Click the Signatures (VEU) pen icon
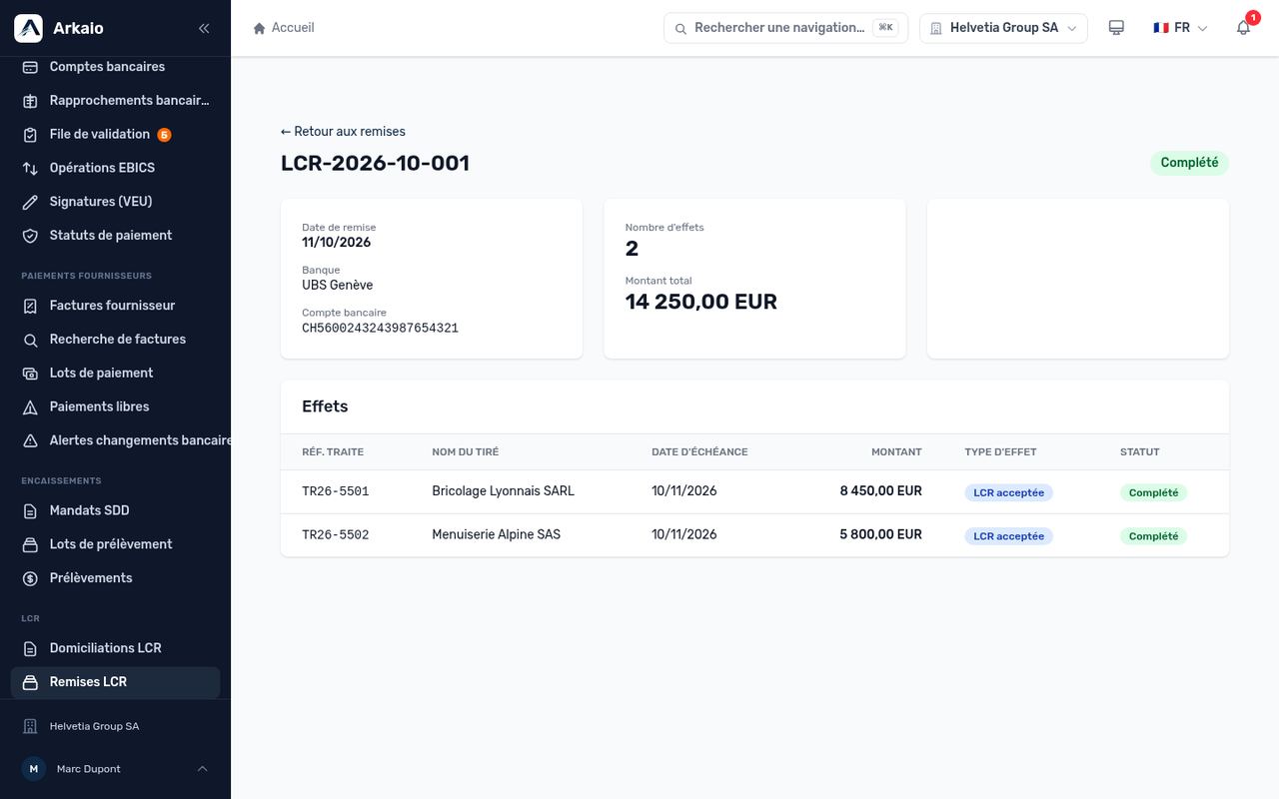 point(30,202)
